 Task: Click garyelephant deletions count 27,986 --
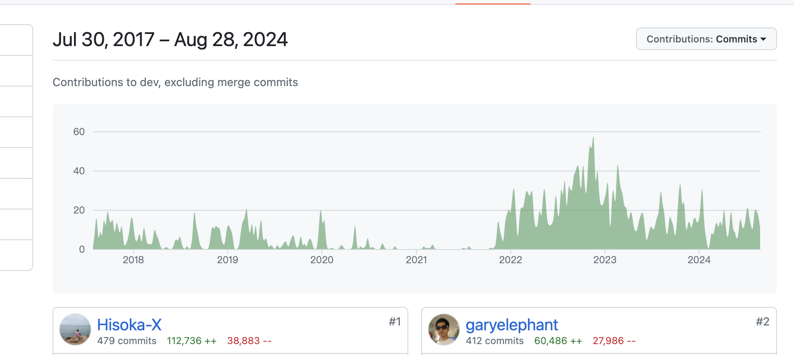tap(614, 341)
